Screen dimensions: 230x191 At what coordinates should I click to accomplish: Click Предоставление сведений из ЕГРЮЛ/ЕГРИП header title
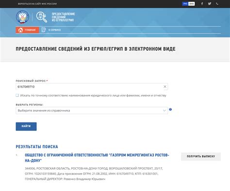[63, 17]
